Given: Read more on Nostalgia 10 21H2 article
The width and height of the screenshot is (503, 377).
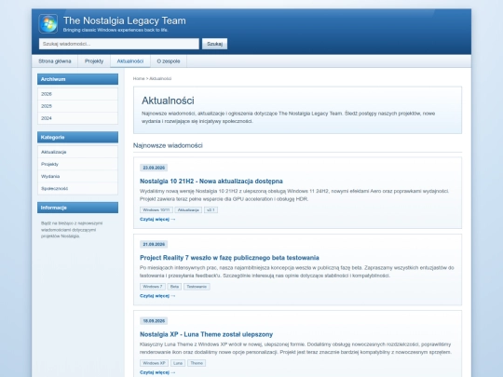Looking at the screenshot, I should point(157,220).
